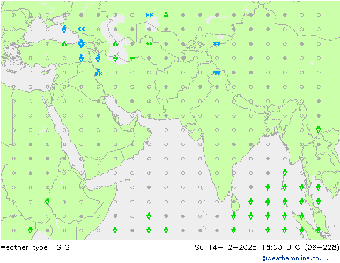Image resolution: width=340 pixels, height=263 pixels.
Task: Click the snow shower symbol on eastern Black Sea
Action: click(64, 29)
